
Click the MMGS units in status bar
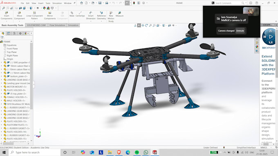click(x=264, y=147)
